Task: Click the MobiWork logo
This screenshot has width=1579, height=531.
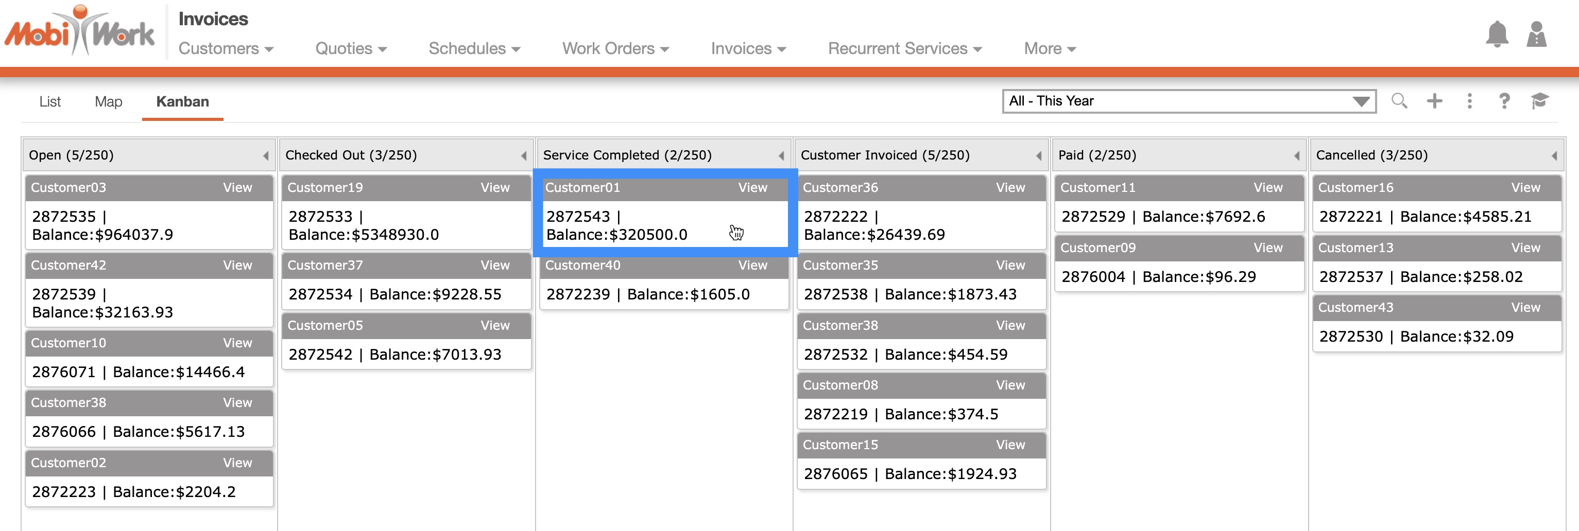Action: pyautogui.click(x=80, y=31)
